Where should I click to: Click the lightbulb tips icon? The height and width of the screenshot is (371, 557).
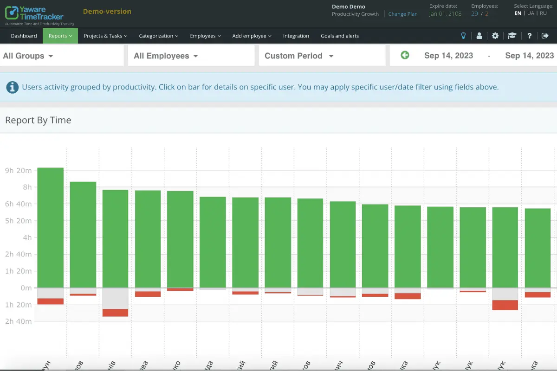click(463, 36)
